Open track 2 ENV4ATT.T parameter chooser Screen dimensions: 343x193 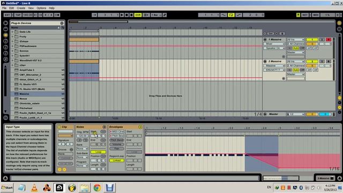click(x=274, y=70)
